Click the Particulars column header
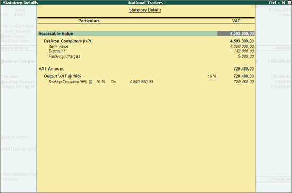The width and height of the screenshot is (292, 193). tap(89, 21)
